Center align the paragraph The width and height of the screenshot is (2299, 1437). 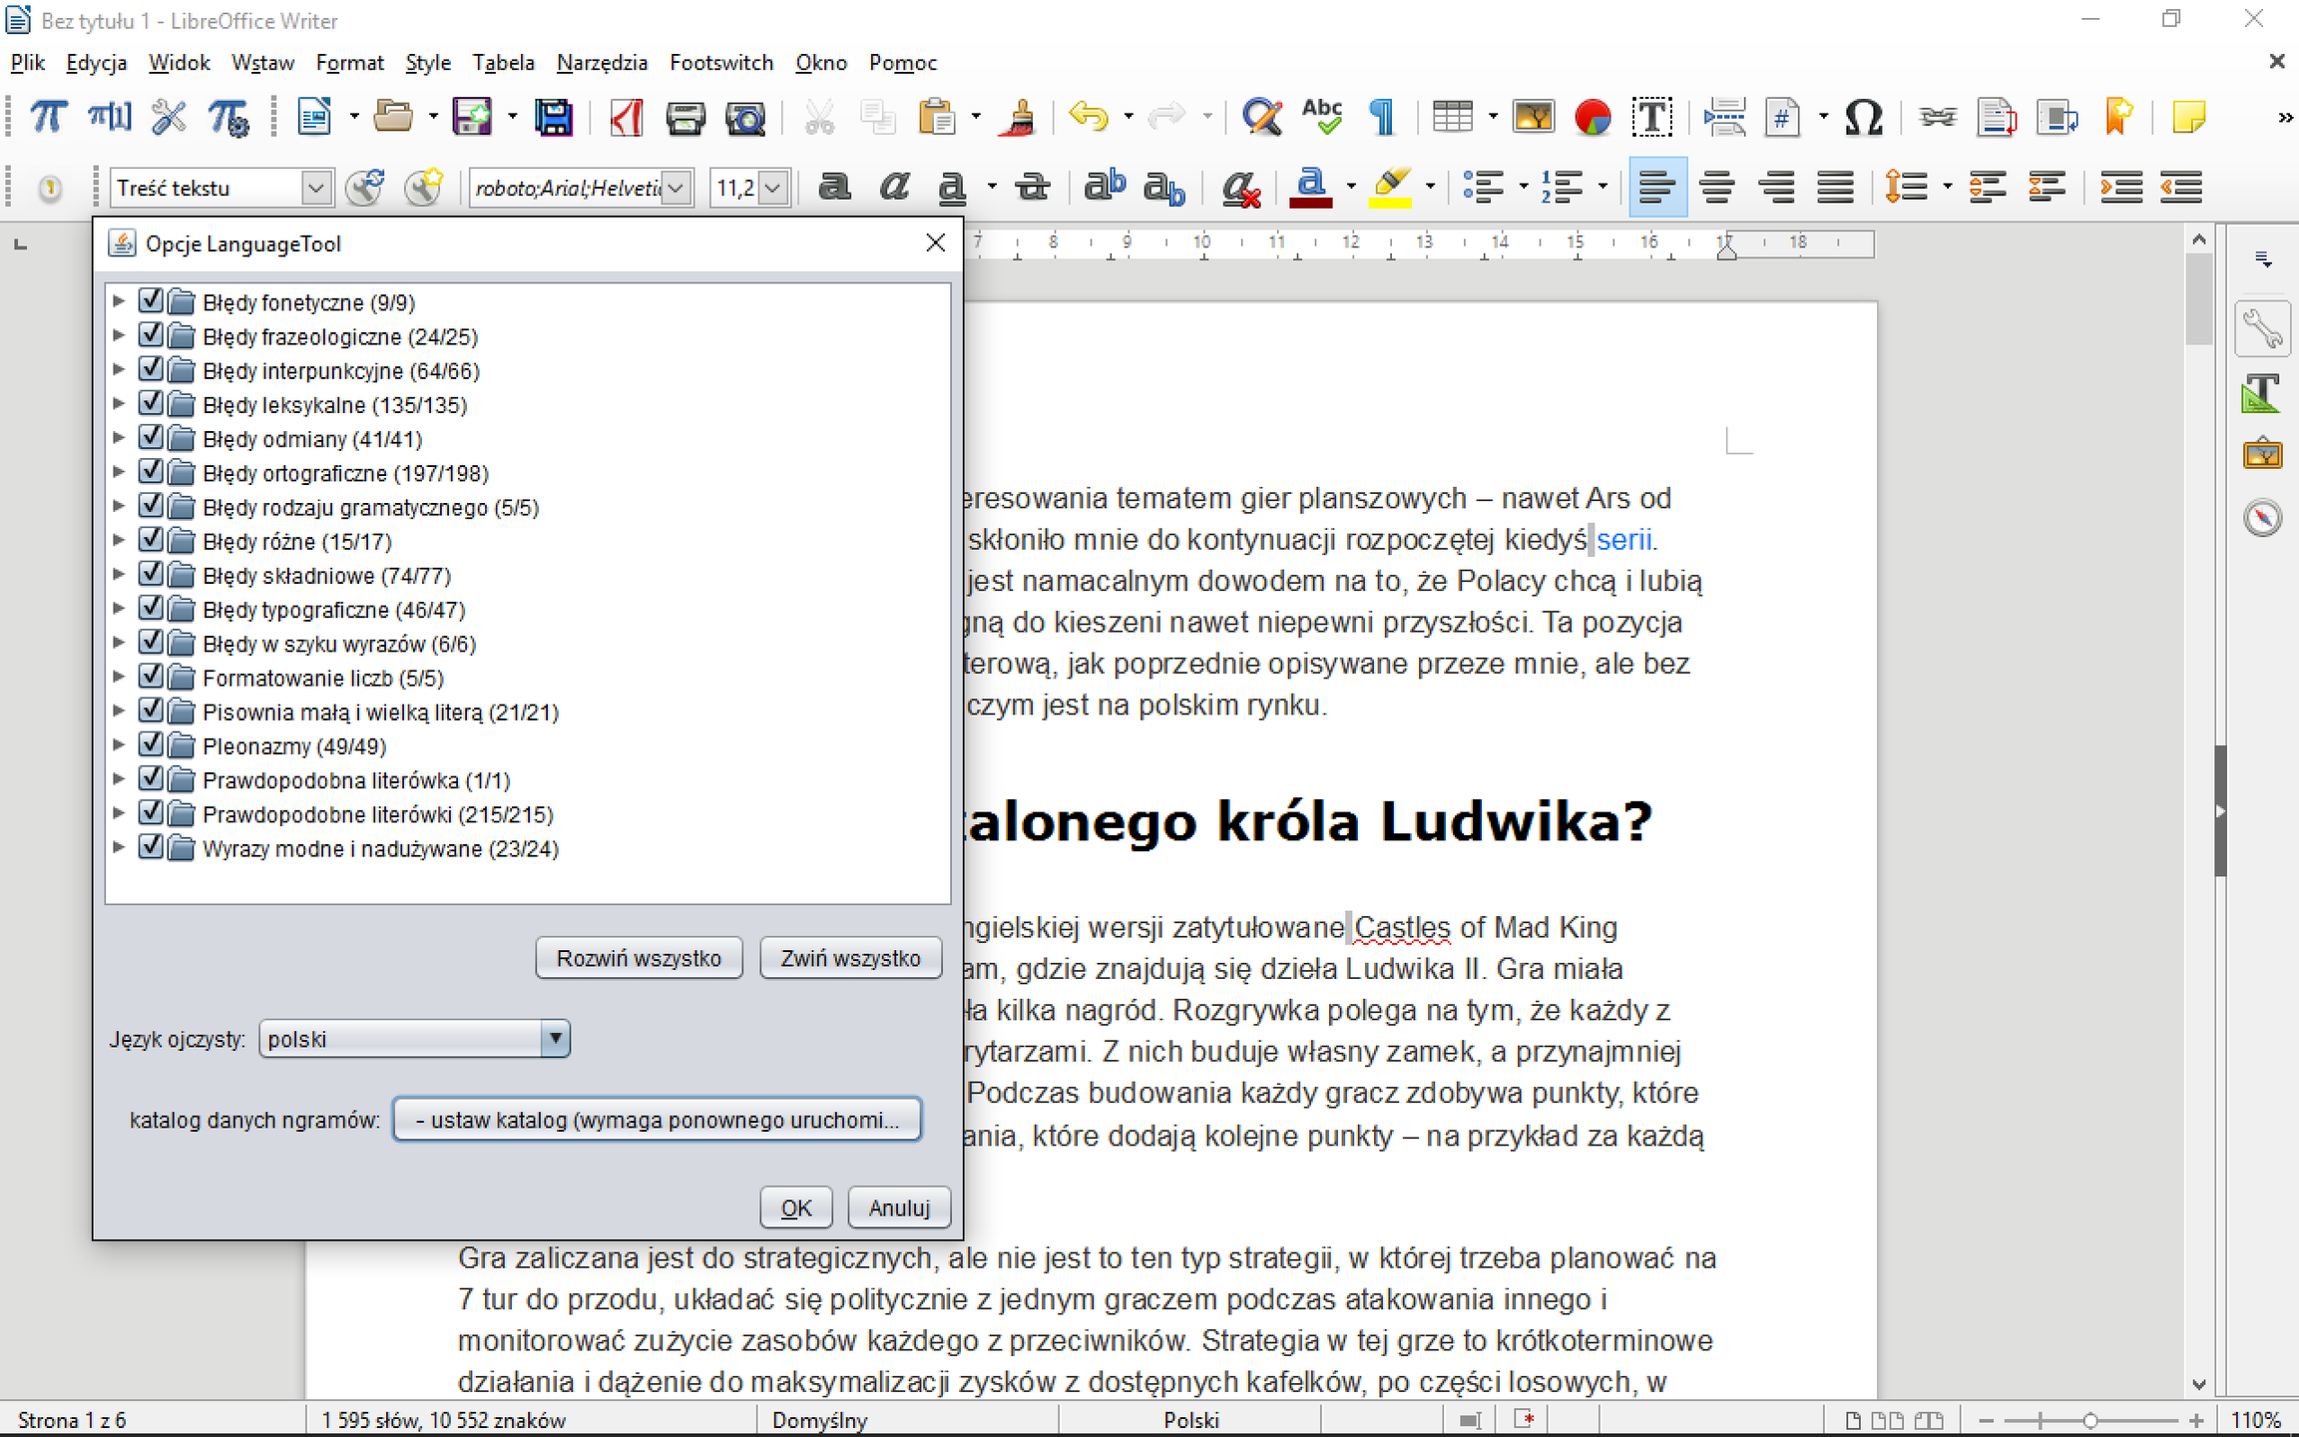1717,187
